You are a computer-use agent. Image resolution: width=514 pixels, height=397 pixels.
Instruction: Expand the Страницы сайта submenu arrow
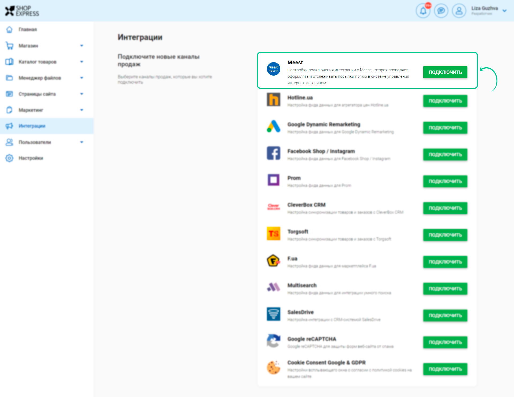coord(82,94)
